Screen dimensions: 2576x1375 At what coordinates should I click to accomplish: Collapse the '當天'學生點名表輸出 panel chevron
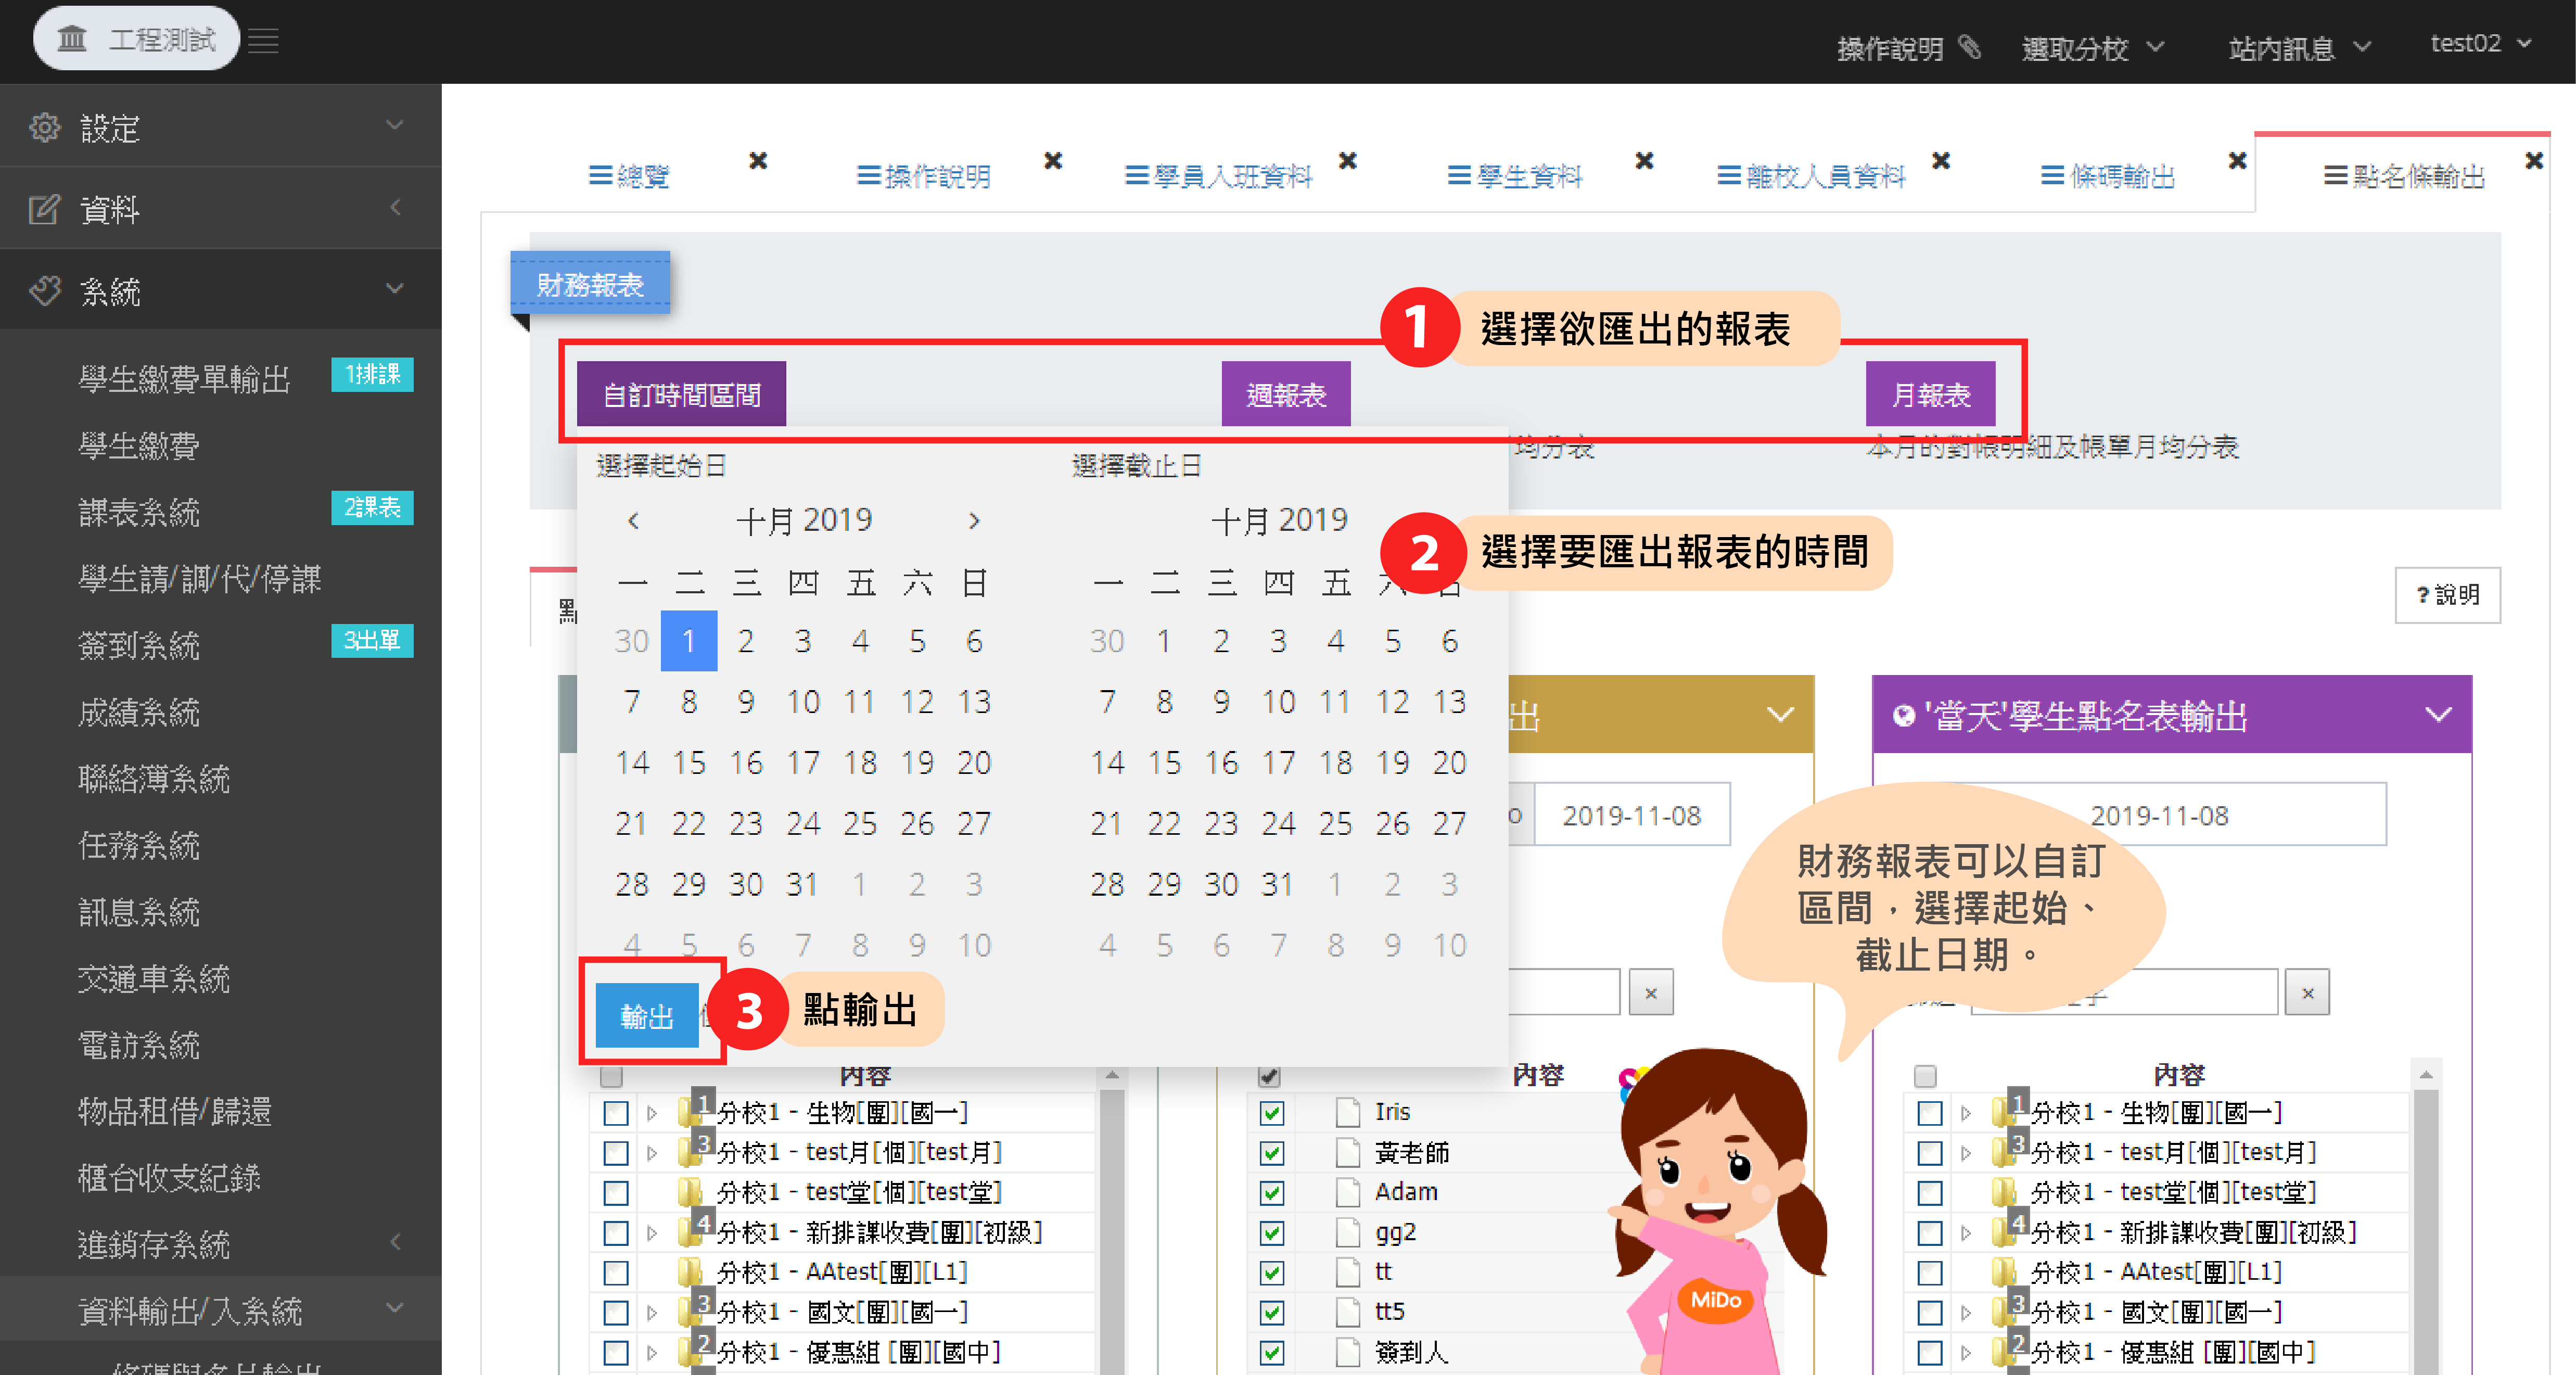2438,715
